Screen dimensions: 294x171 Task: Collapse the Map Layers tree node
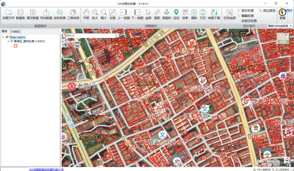pyautogui.click(x=3, y=37)
